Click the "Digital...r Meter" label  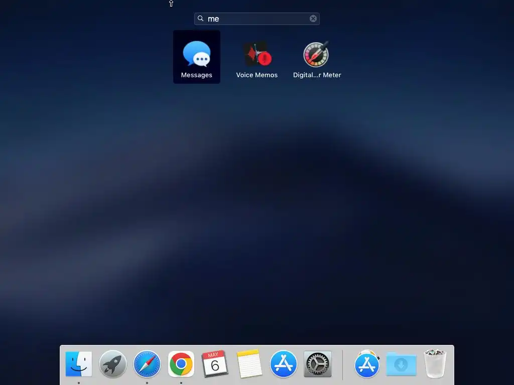[317, 75]
